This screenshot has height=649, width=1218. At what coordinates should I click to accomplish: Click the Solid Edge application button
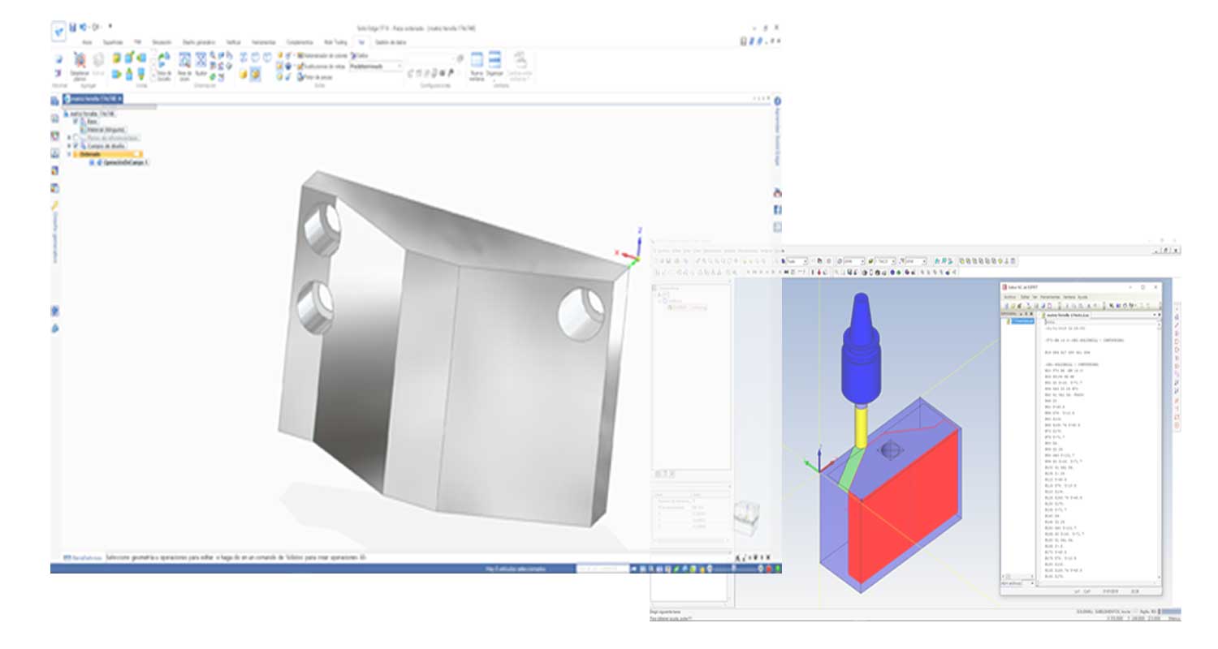coord(58,30)
